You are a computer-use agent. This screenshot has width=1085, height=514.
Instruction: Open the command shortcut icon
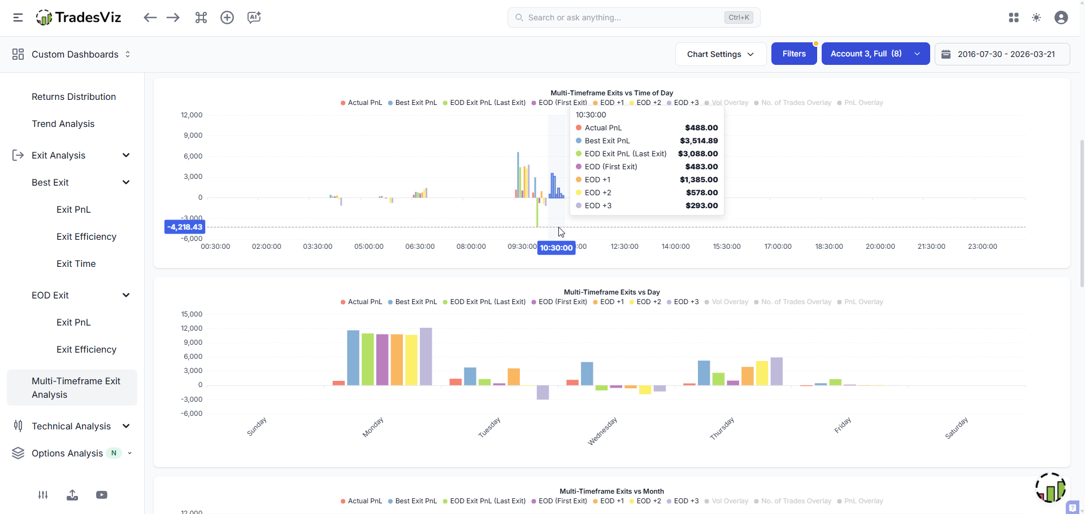tap(201, 17)
